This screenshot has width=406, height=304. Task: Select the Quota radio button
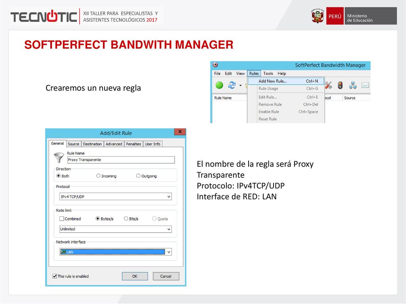160,218
